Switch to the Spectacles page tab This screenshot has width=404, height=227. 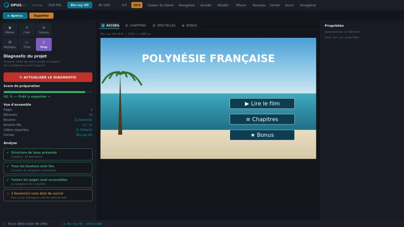tap(164, 26)
